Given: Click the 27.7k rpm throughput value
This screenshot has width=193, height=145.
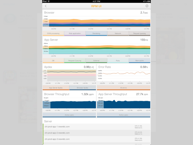Looking at the screenshot, I should (142, 94).
